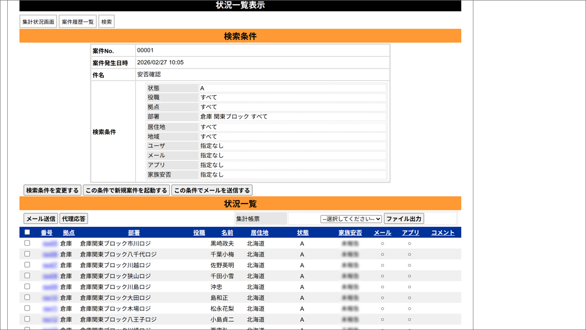Image resolution: width=586 pixels, height=330 pixels.
Task: Open 代理応答 proxy response
Action: tap(73, 218)
